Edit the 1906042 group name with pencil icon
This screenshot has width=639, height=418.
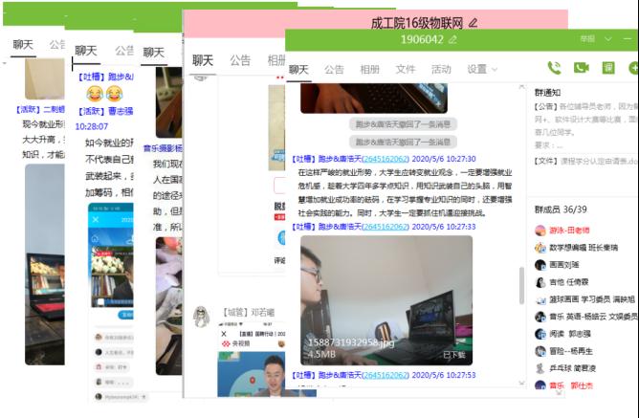point(452,39)
